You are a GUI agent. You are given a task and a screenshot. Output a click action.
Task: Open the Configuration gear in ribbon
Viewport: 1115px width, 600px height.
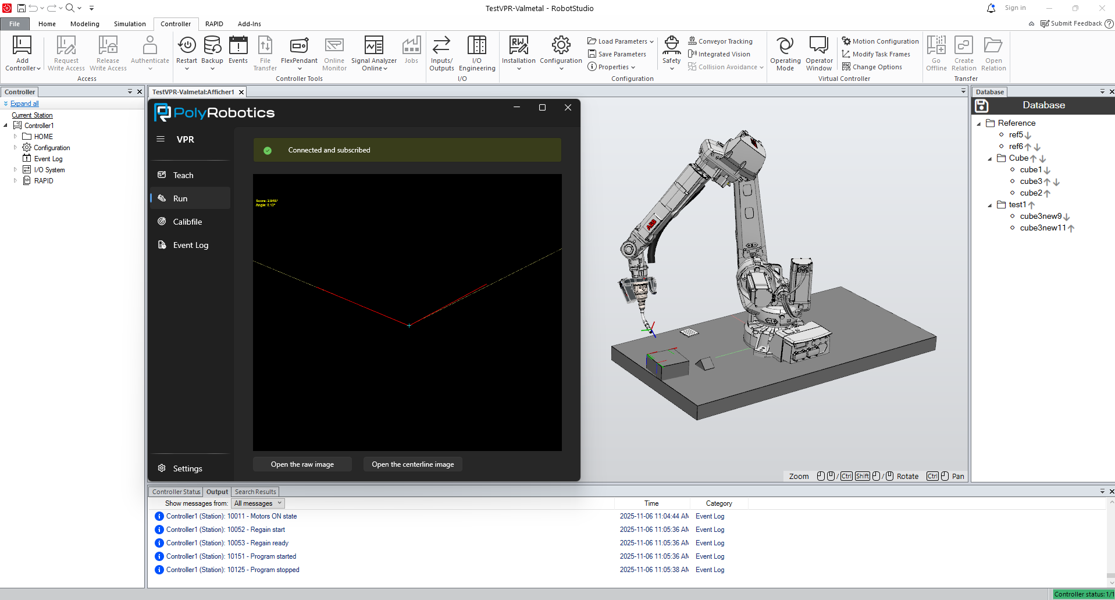561,45
